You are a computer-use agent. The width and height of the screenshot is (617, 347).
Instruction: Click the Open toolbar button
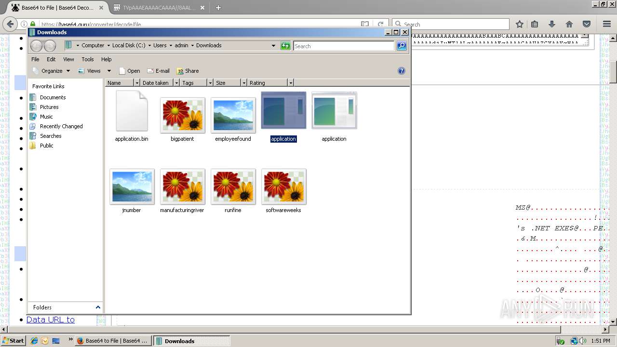click(x=129, y=71)
